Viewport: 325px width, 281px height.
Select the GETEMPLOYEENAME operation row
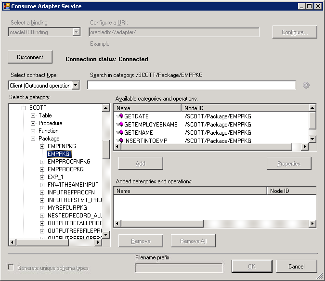211,124
